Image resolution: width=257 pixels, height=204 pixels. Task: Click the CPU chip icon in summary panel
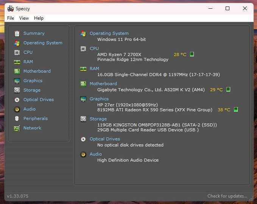(83, 49)
